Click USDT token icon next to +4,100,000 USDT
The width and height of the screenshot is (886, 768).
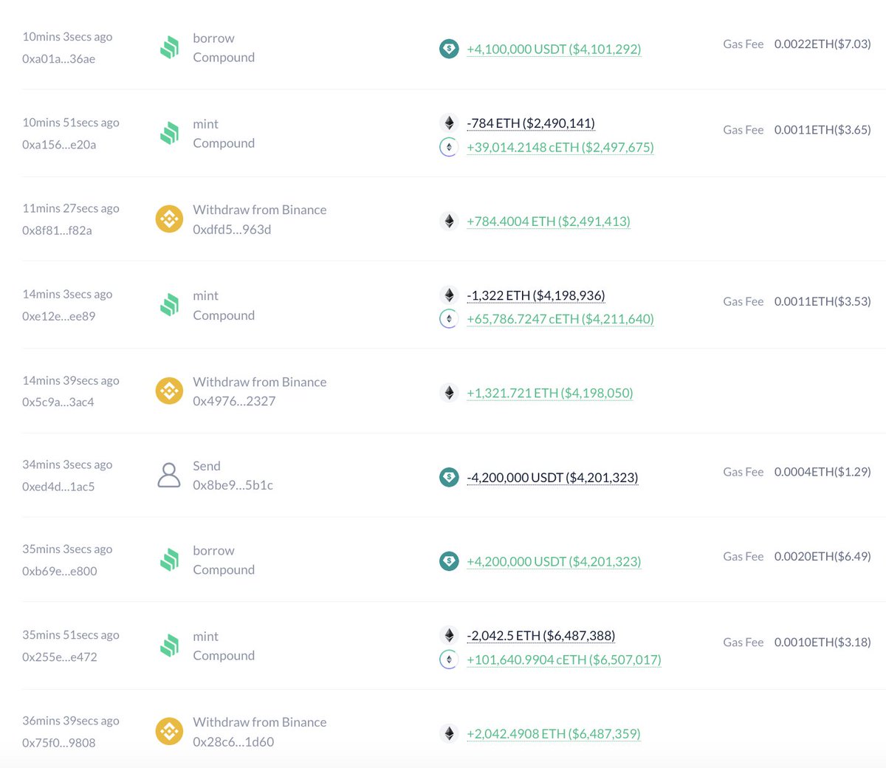449,49
